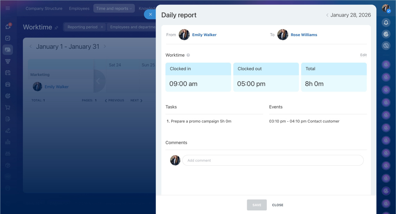Remove the Reporting period filter chip
Screen dimensions: 396x214
(x=102, y=27)
